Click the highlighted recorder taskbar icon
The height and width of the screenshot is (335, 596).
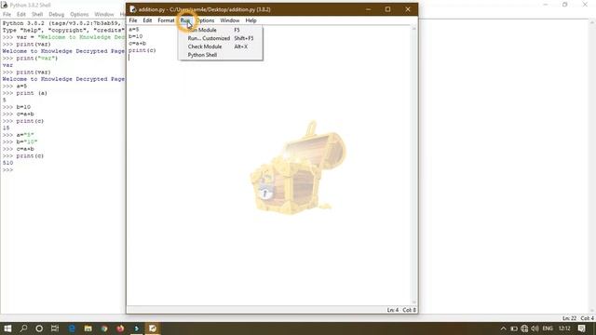(x=153, y=328)
